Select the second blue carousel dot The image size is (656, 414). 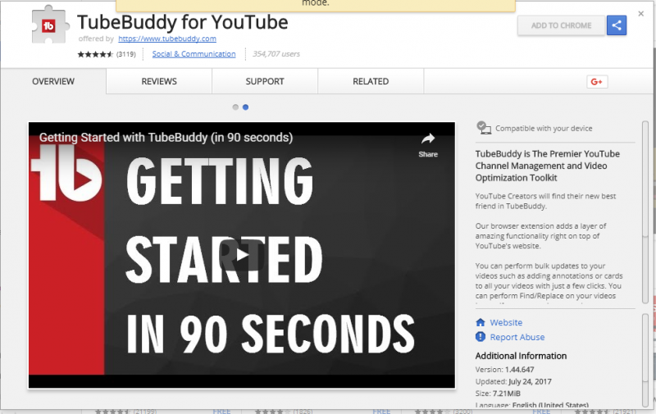pos(245,107)
